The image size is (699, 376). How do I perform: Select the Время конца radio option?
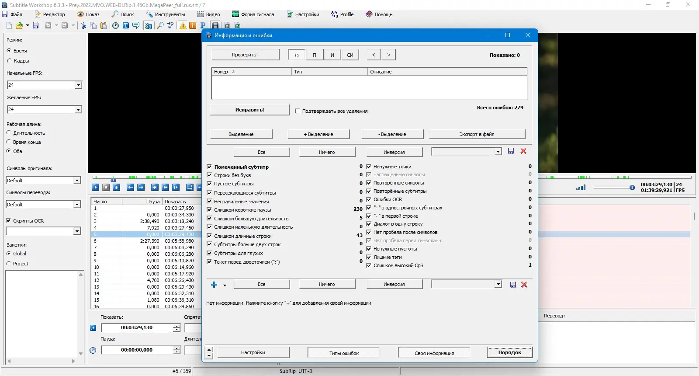[x=9, y=142]
